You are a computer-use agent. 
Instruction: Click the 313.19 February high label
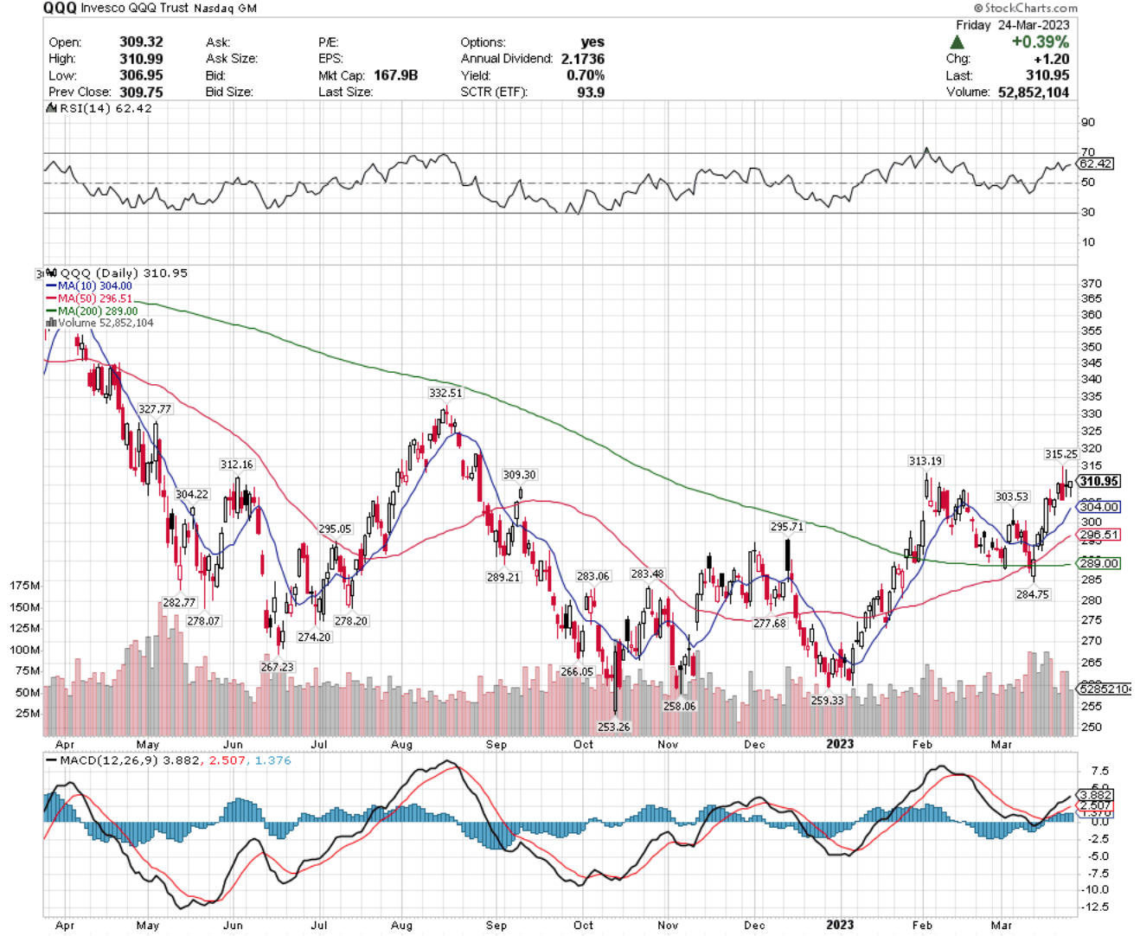click(925, 461)
